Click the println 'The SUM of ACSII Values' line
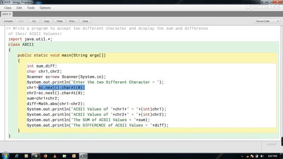 pos(88,120)
